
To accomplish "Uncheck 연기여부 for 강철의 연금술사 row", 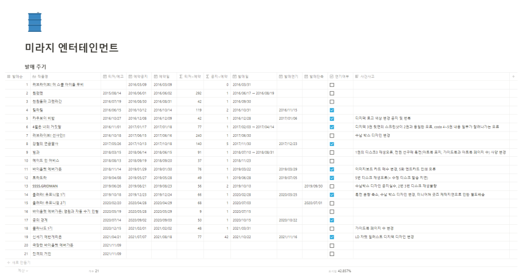I will (332, 144).
